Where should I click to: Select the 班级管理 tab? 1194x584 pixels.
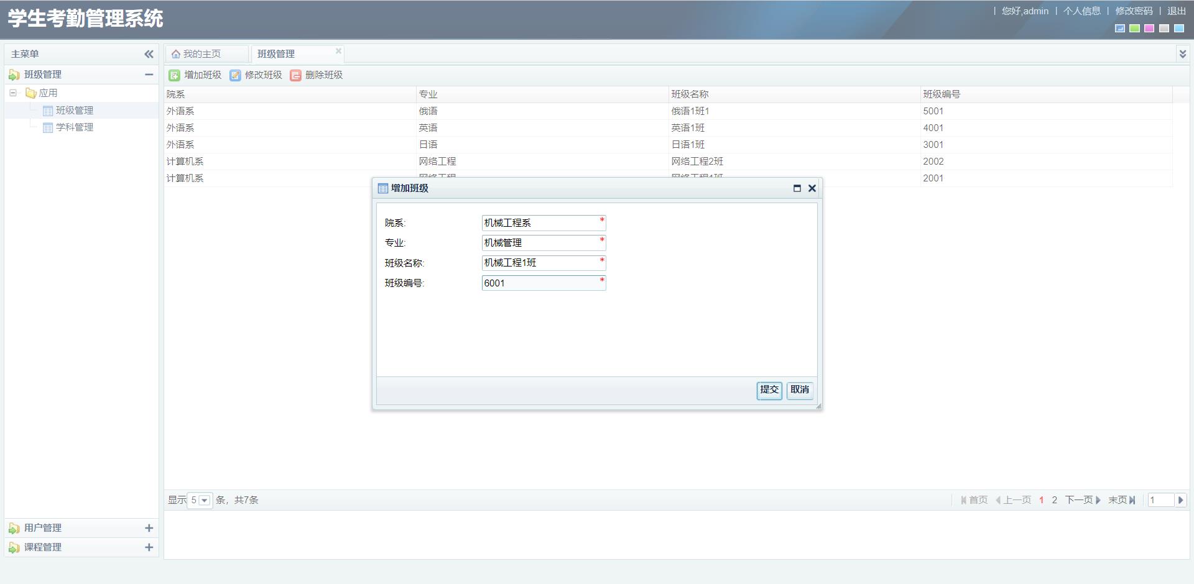tap(276, 54)
